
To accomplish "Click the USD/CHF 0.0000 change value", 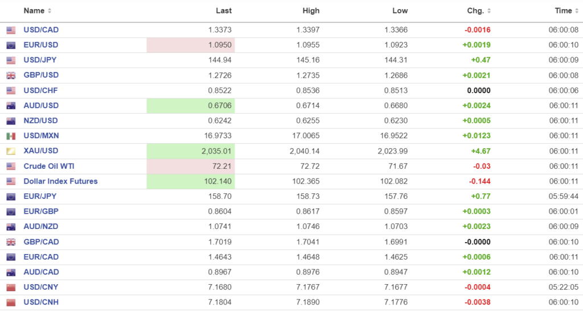I will (x=479, y=90).
